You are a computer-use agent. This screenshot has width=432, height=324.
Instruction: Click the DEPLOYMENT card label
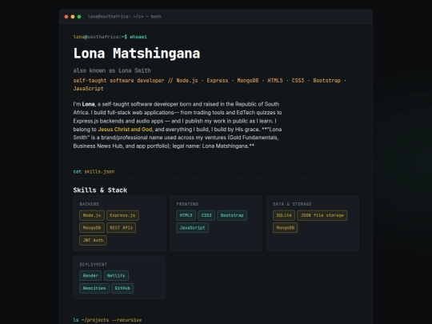point(93,265)
